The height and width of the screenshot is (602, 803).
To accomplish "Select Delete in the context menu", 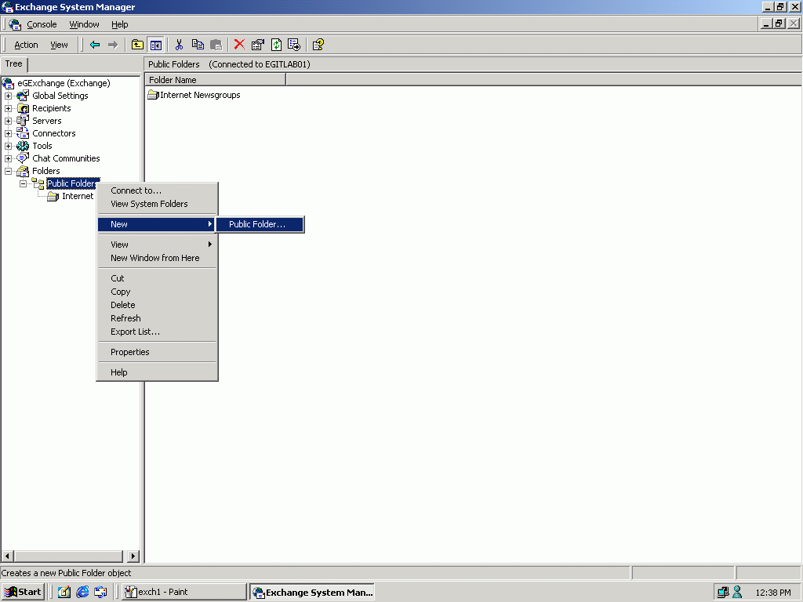I will [157, 305].
